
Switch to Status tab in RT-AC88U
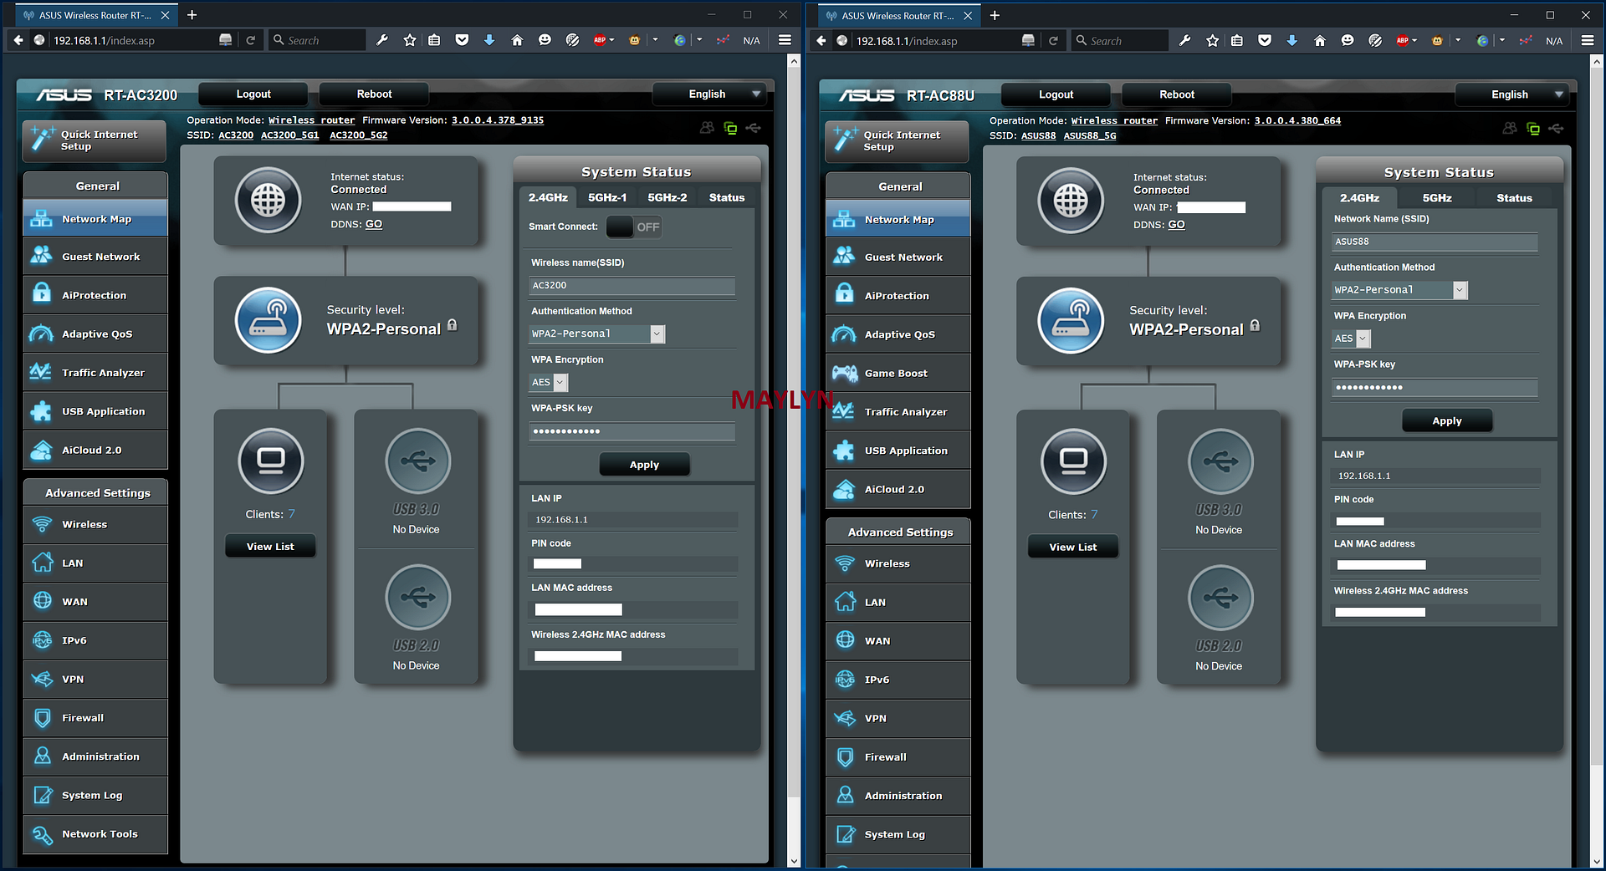(1515, 198)
